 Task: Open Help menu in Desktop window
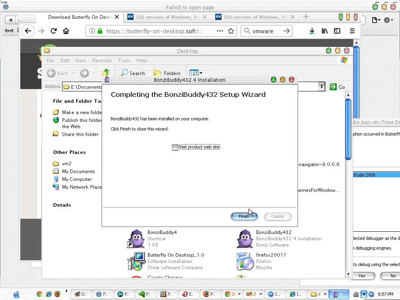coord(142,61)
